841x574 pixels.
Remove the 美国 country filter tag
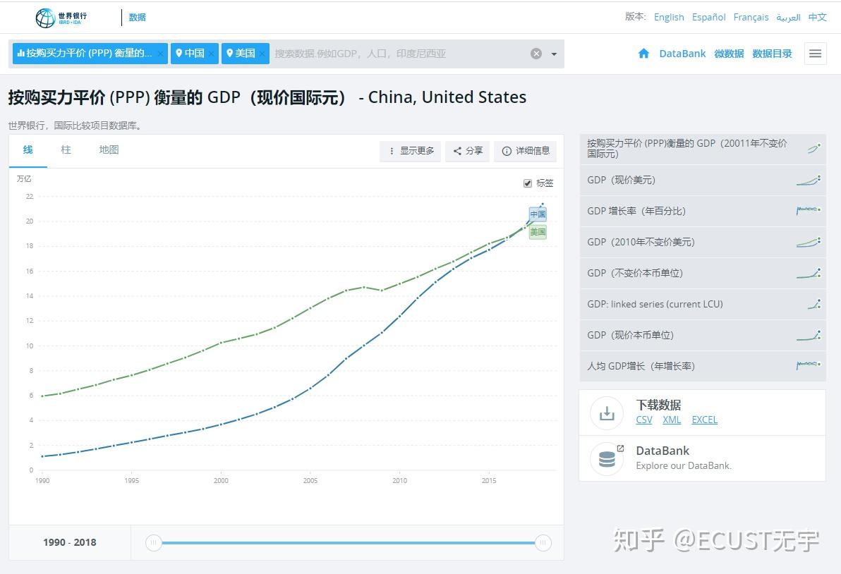[x=262, y=54]
